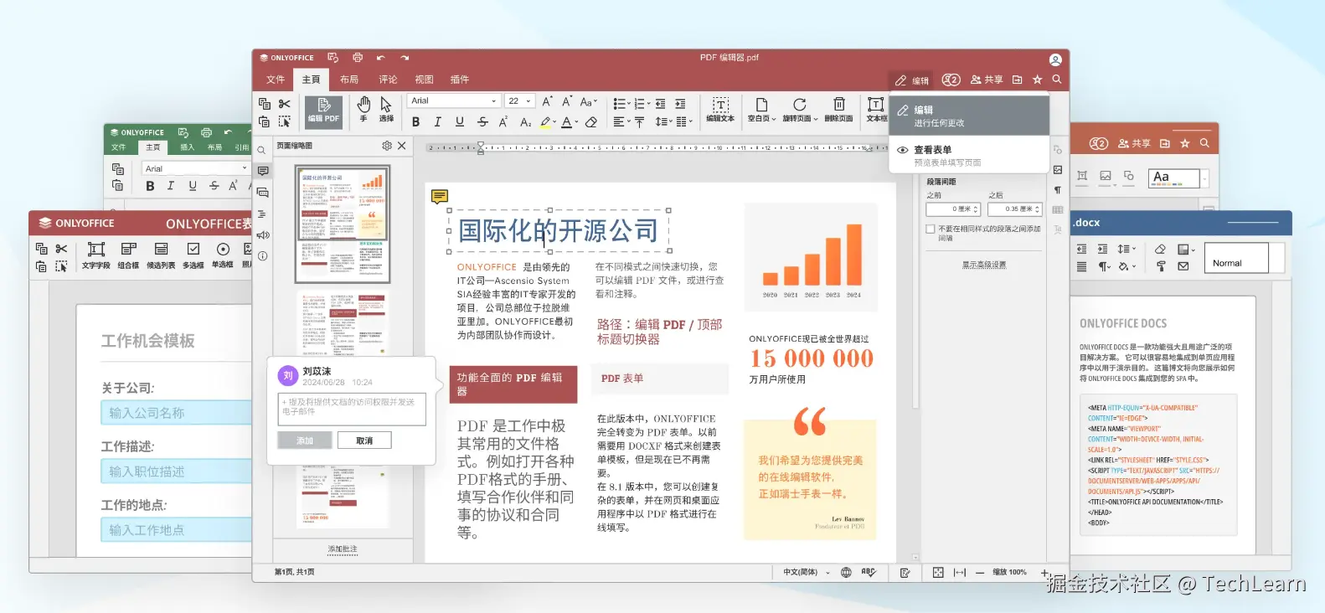Open the search icon in PDF editor left sidebar
1325x613 pixels.
click(x=262, y=151)
